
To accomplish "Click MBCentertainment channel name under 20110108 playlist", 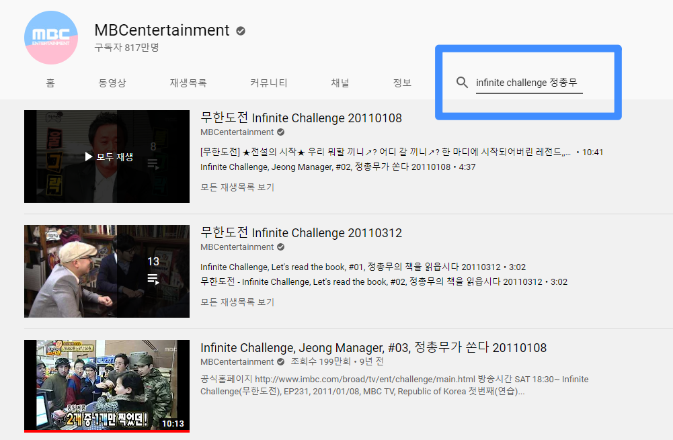I will 237,132.
